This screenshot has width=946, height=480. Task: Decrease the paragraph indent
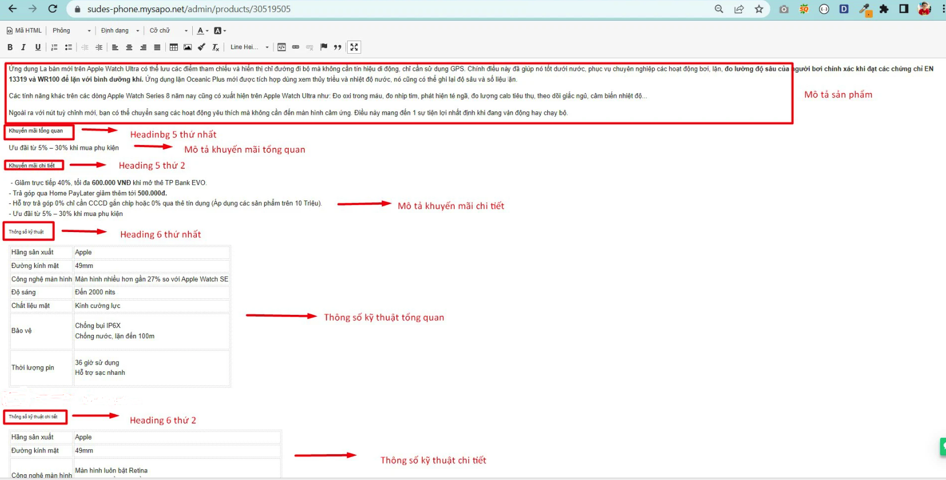pyautogui.click(x=85, y=47)
